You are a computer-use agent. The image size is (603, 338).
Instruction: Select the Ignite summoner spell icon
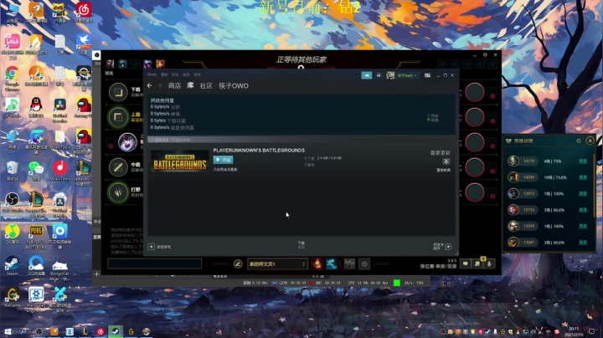tap(317, 264)
